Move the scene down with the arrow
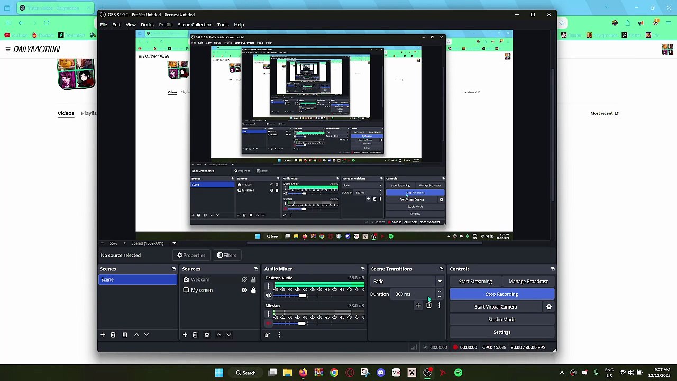Image resolution: width=677 pixels, height=381 pixels. tap(147, 335)
